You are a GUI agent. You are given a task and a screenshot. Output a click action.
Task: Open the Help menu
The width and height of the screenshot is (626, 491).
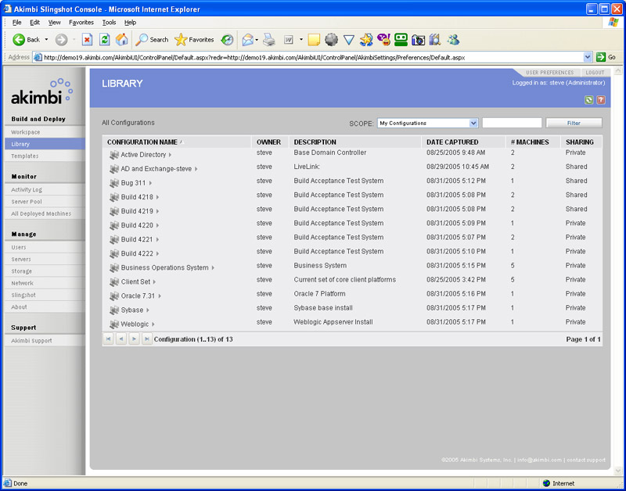pos(130,23)
